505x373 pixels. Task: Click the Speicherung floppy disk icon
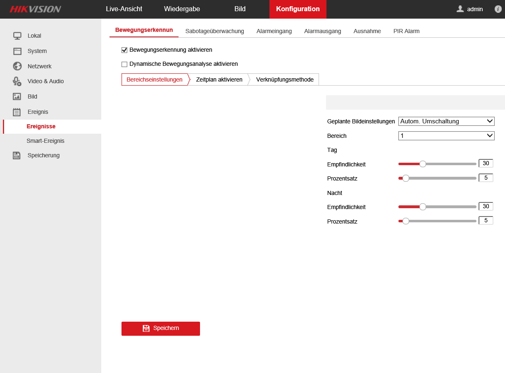click(x=17, y=156)
